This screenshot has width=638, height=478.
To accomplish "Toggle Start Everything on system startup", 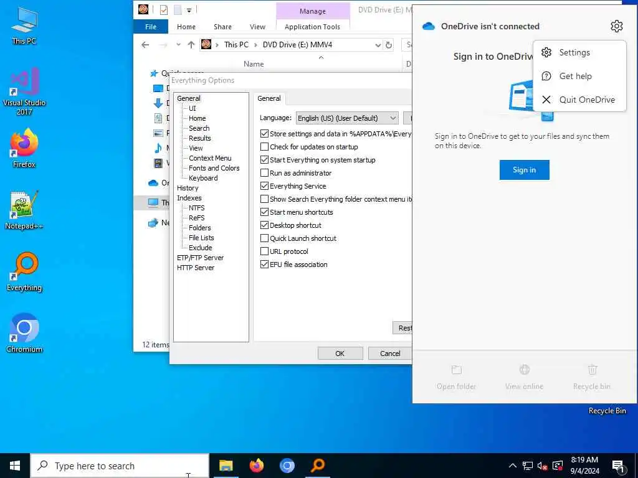I will (264, 160).
